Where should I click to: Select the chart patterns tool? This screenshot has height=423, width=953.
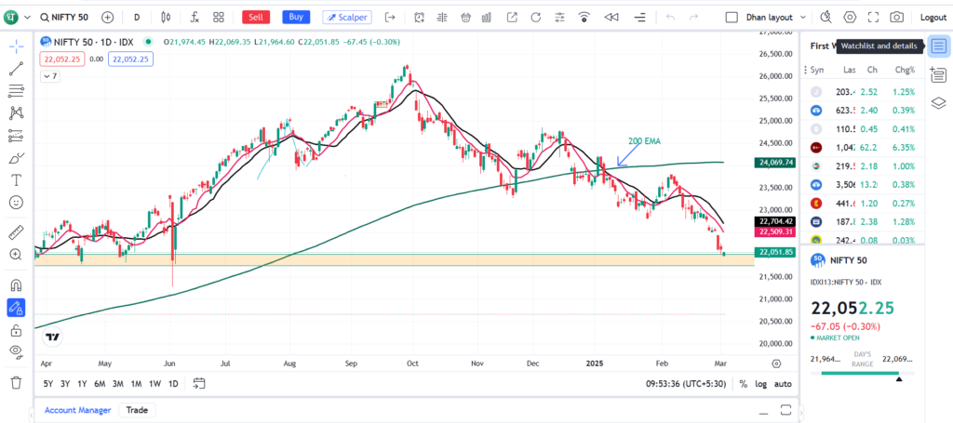pos(17,112)
